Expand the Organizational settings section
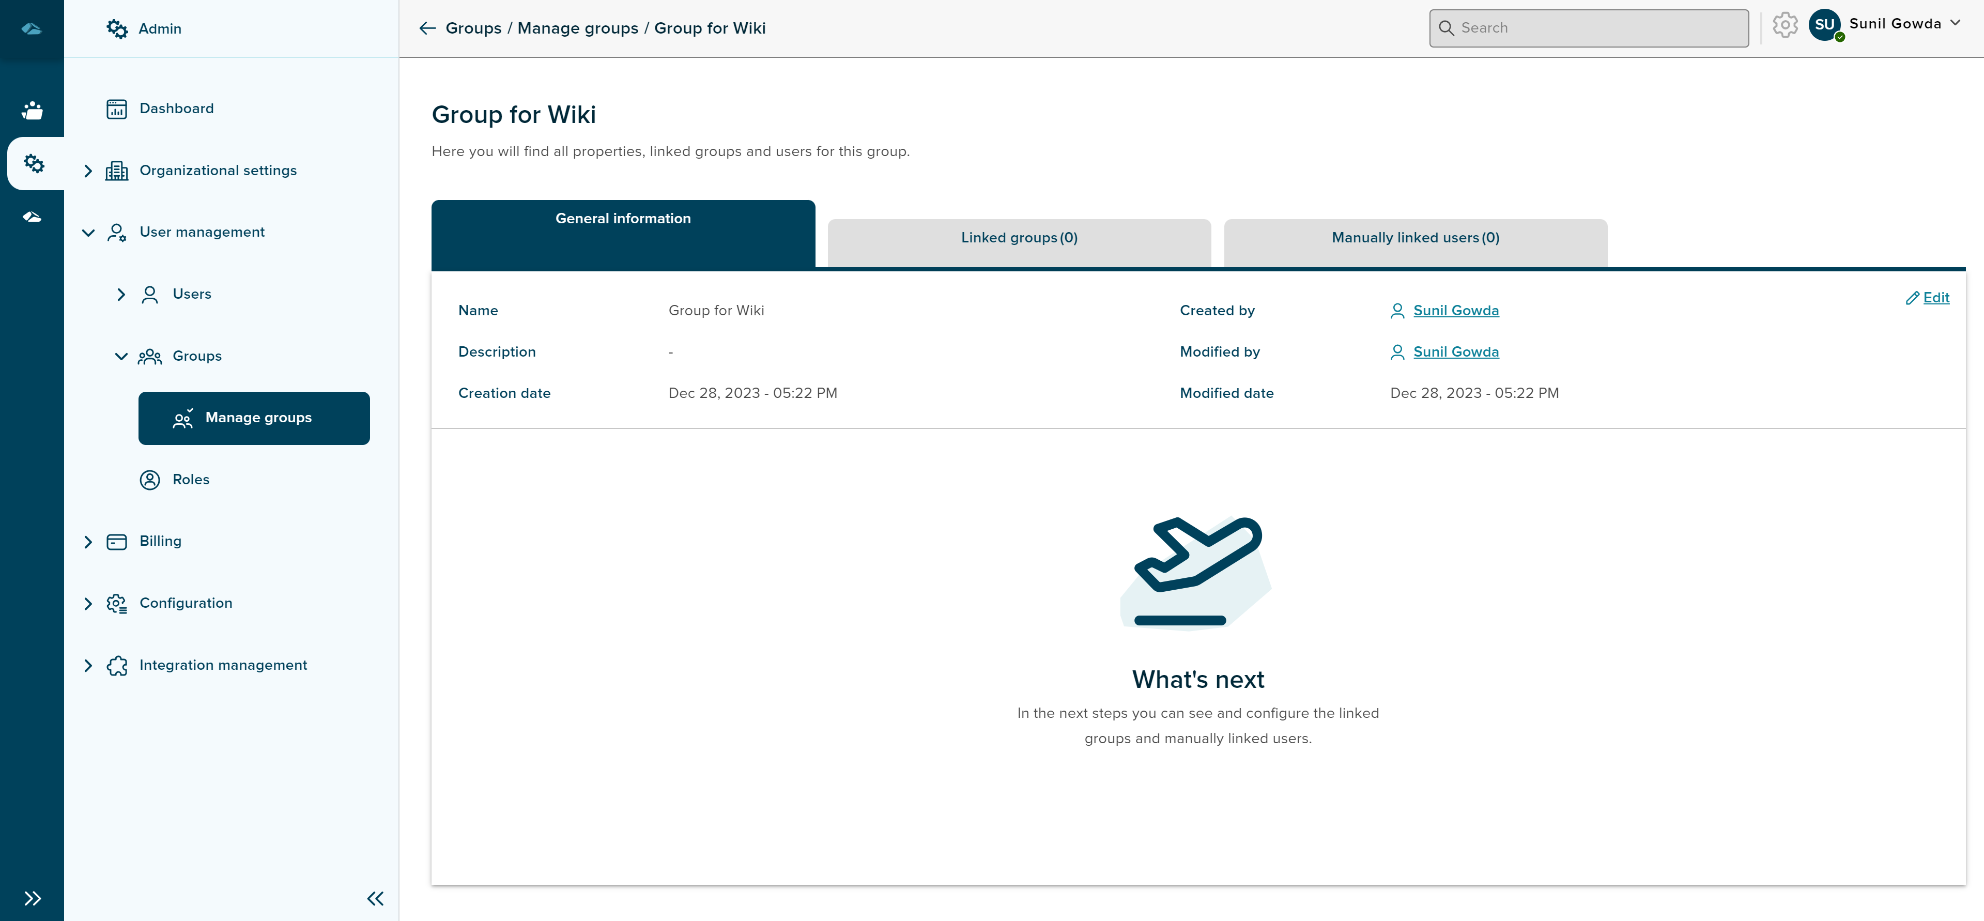 (x=88, y=170)
